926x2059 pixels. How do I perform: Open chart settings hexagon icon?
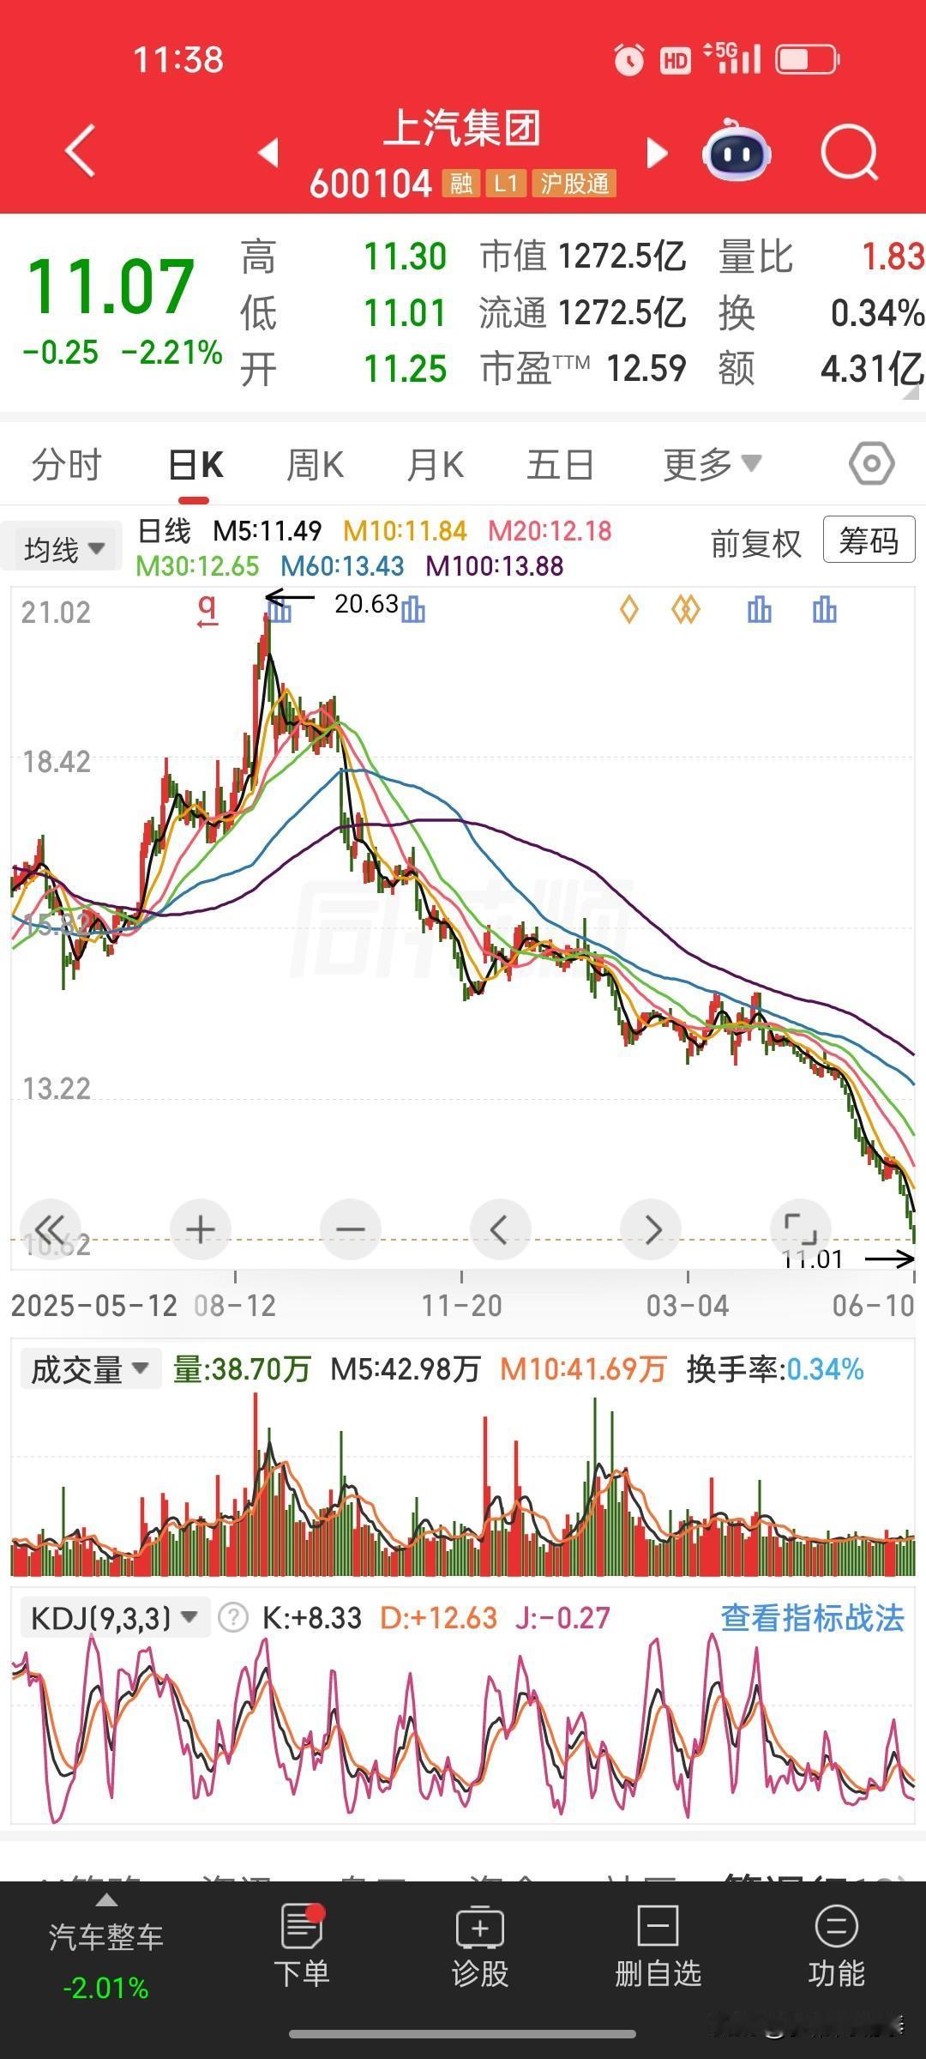871,464
